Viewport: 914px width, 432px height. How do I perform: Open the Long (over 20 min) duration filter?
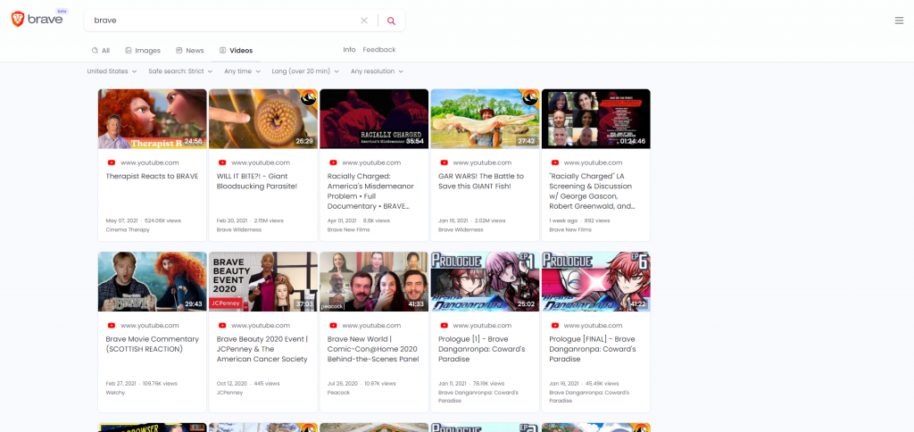(305, 71)
